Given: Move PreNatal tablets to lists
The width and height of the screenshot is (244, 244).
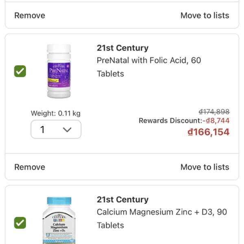Looking at the screenshot, I should (205, 167).
